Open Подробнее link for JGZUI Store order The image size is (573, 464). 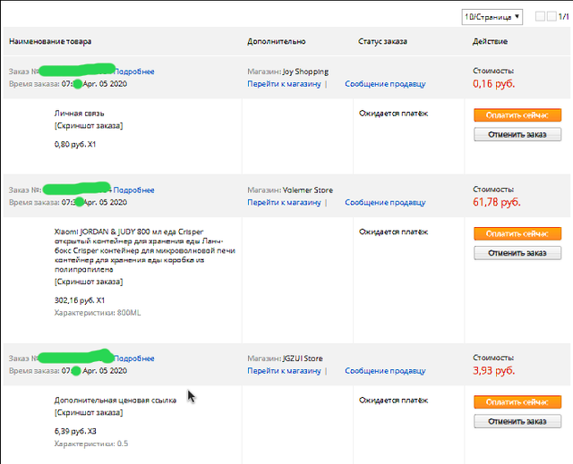click(x=134, y=359)
